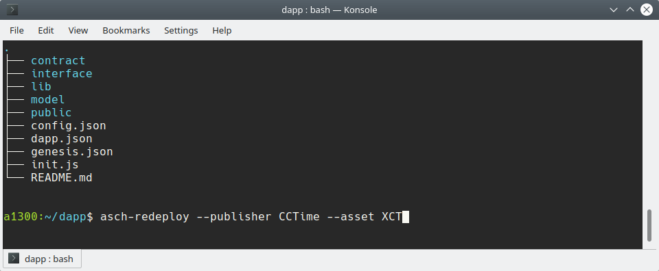
Task: Click the '--asset' option text
Action: [x=351, y=217]
